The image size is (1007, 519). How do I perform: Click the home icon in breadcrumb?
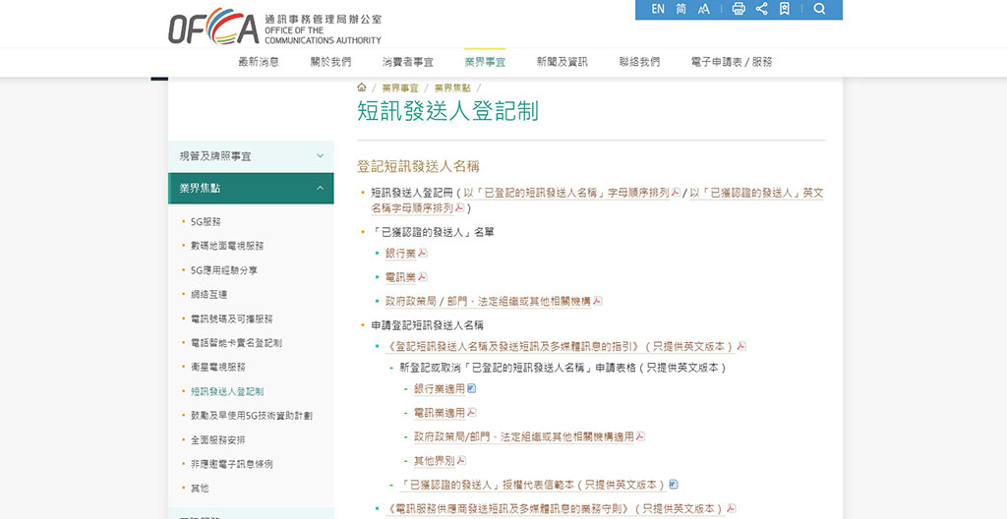[362, 87]
